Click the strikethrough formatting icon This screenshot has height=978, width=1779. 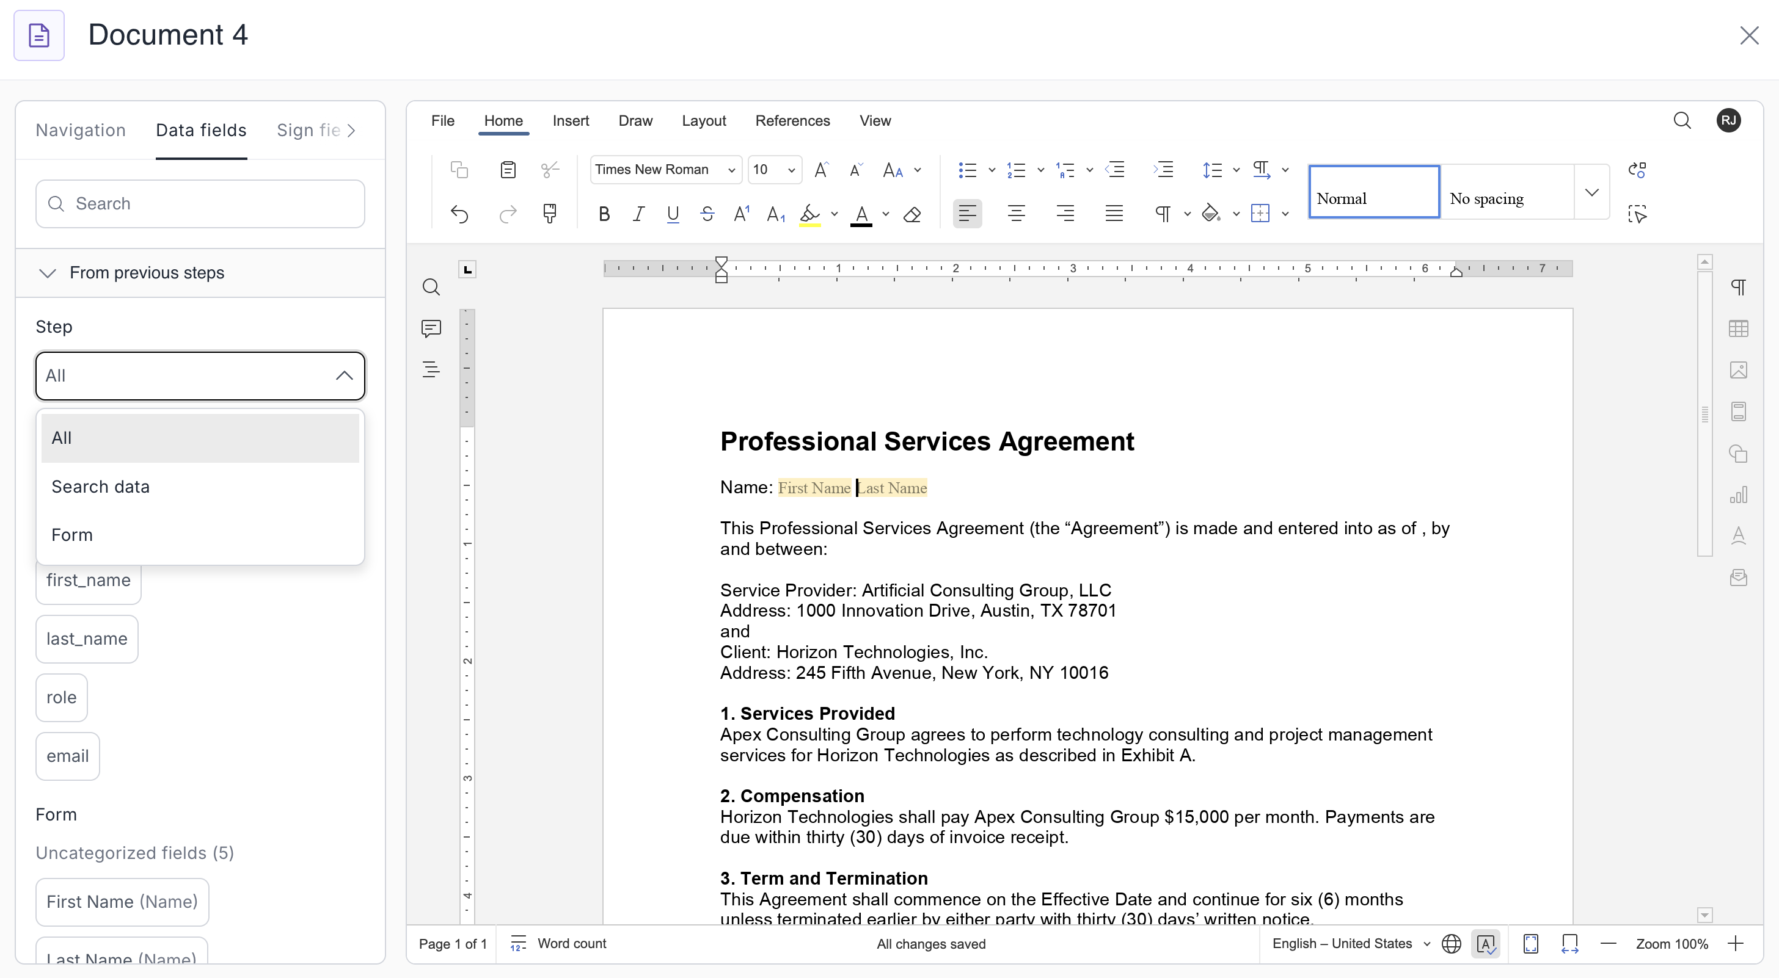click(706, 215)
